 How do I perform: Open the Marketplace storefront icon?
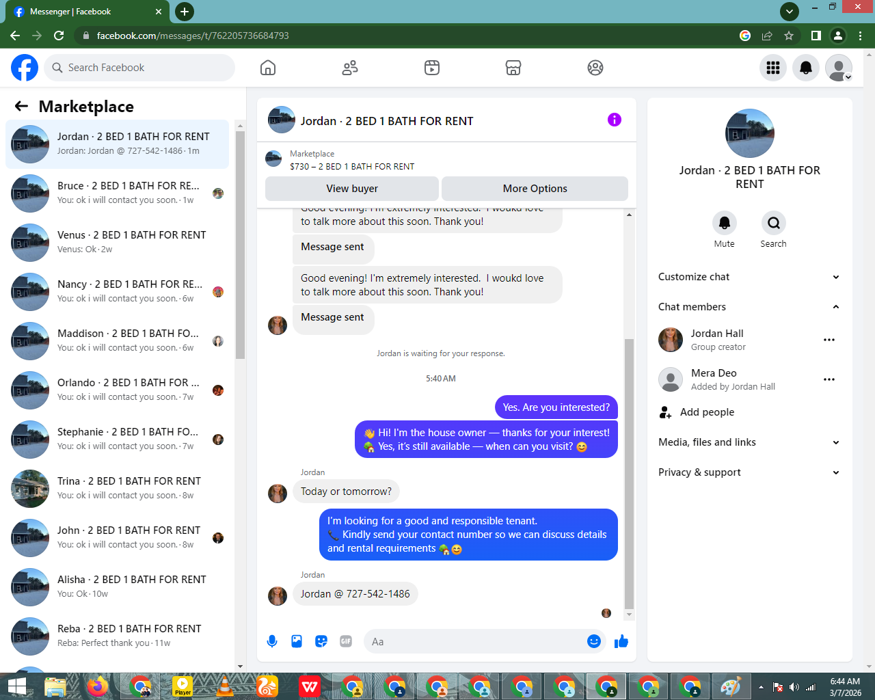click(x=513, y=68)
